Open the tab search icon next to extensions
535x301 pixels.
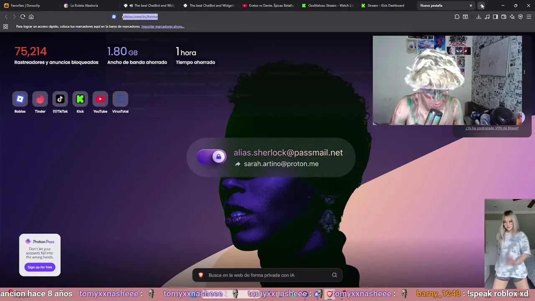465,17
